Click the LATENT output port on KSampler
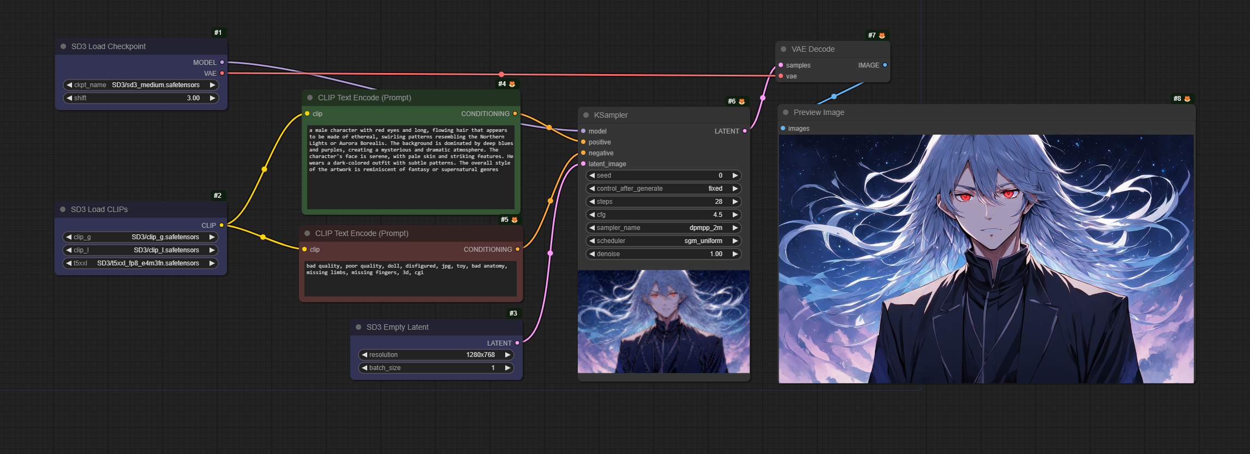The height and width of the screenshot is (454, 1250). 745,131
